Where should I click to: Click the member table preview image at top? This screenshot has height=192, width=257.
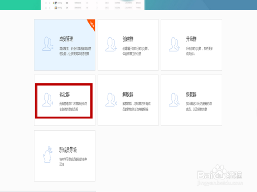[x=93, y=5]
